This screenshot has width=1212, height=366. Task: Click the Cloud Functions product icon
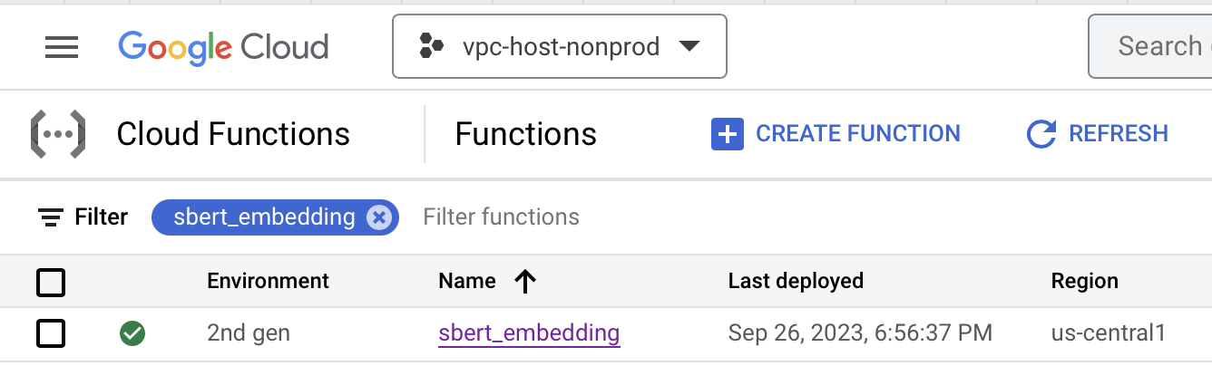click(58, 134)
